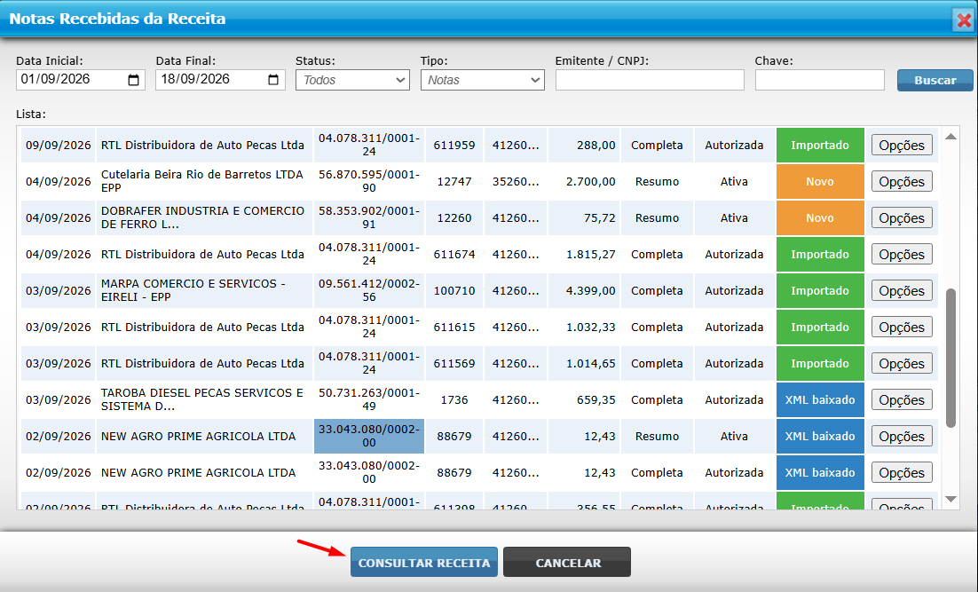Image resolution: width=978 pixels, height=592 pixels.
Task: Click CNPJ 58.353.902/0001-91 cell
Action: point(369,217)
